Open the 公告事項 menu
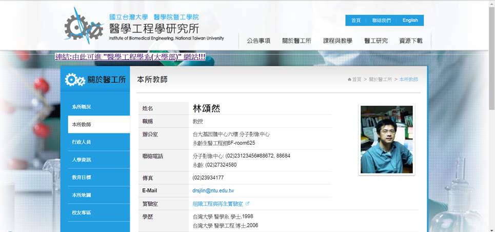This screenshot has height=232, width=495. [x=259, y=41]
